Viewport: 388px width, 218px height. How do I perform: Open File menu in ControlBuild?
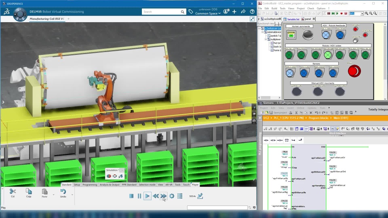(260, 8)
